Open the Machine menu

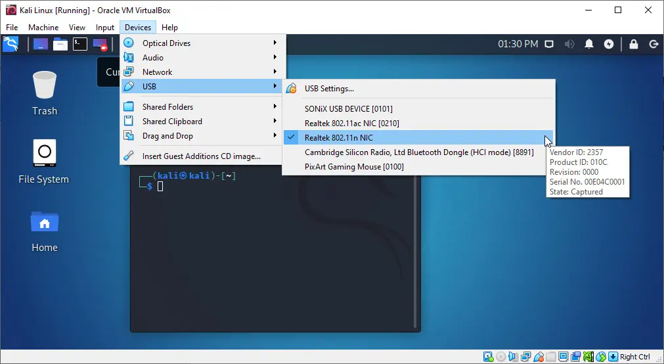tap(43, 28)
